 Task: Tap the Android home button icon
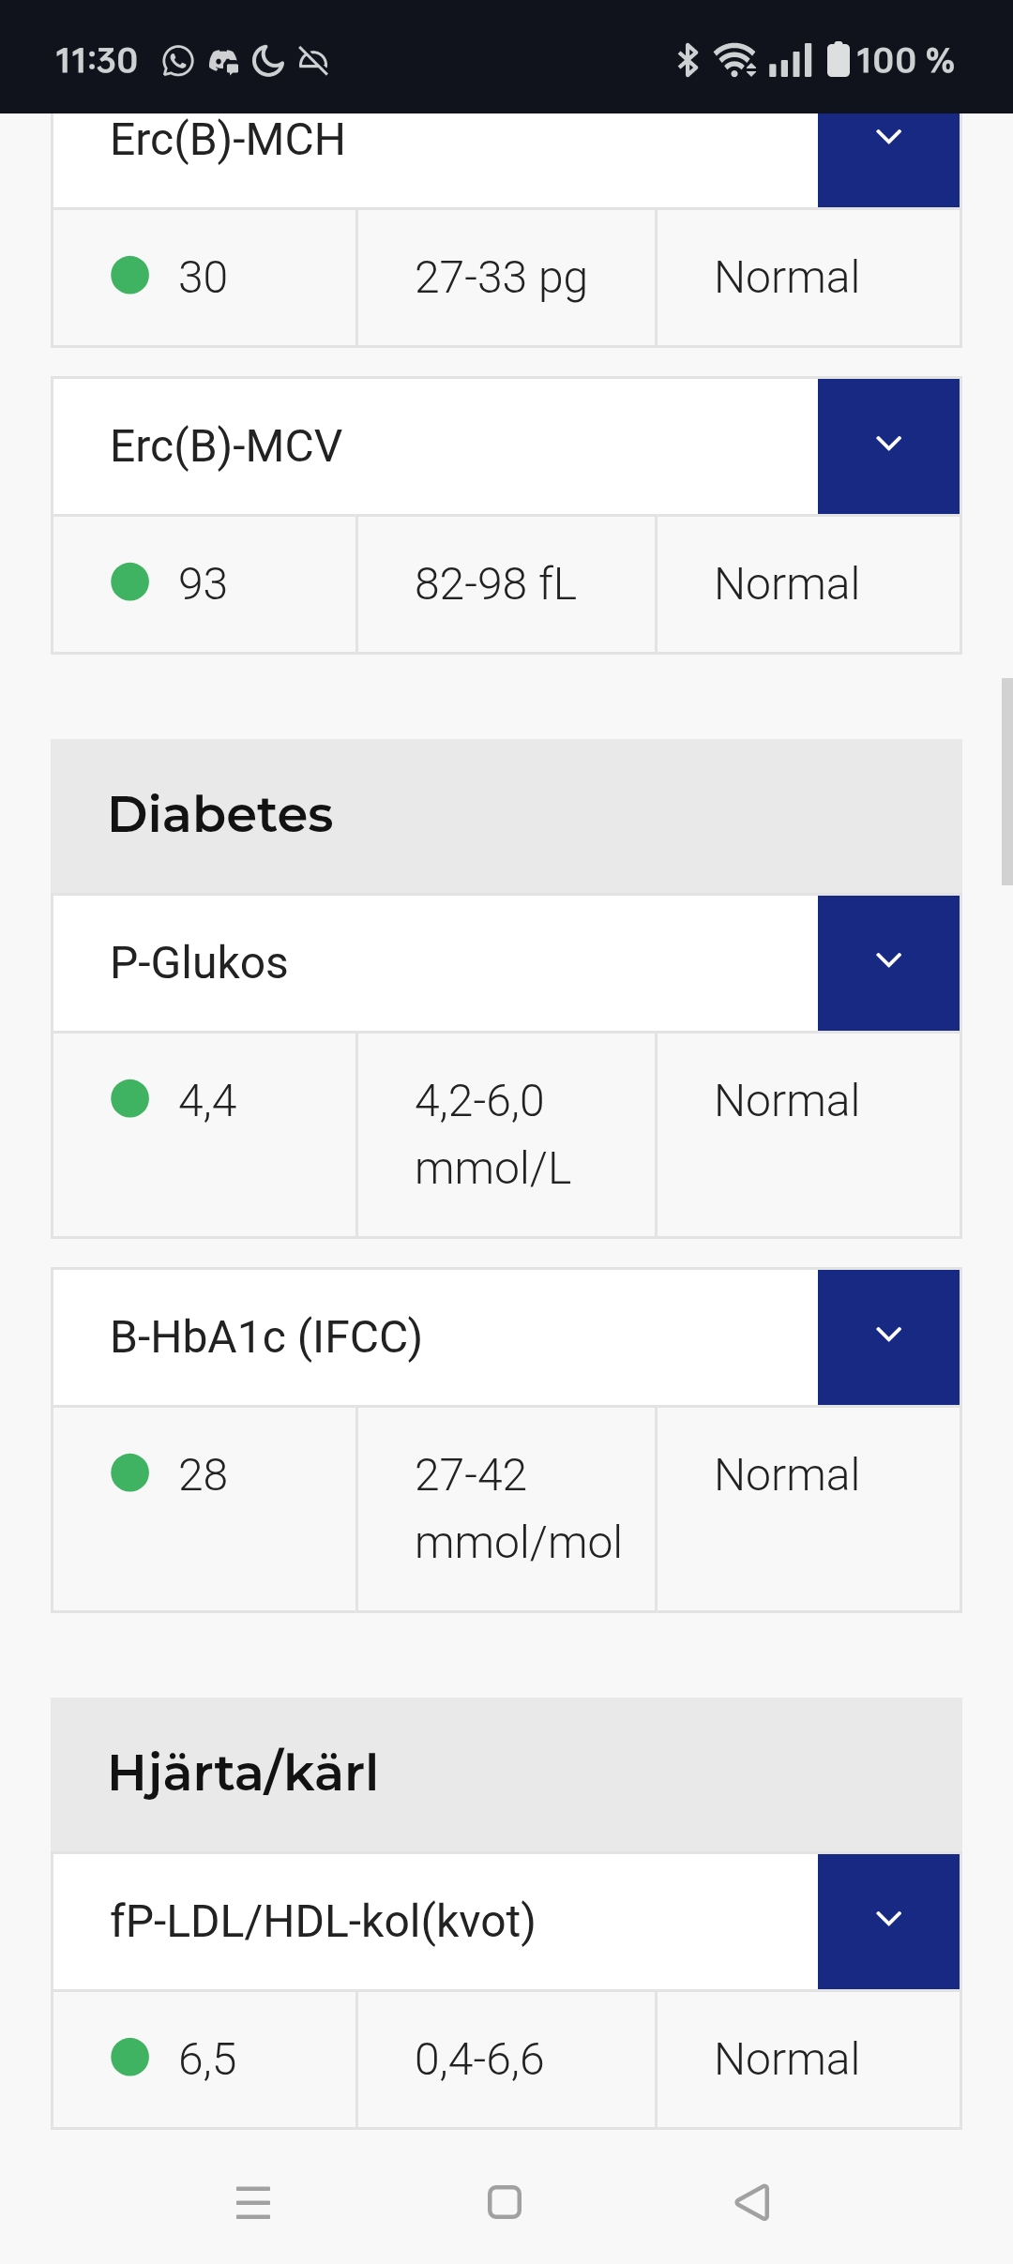tap(505, 2202)
